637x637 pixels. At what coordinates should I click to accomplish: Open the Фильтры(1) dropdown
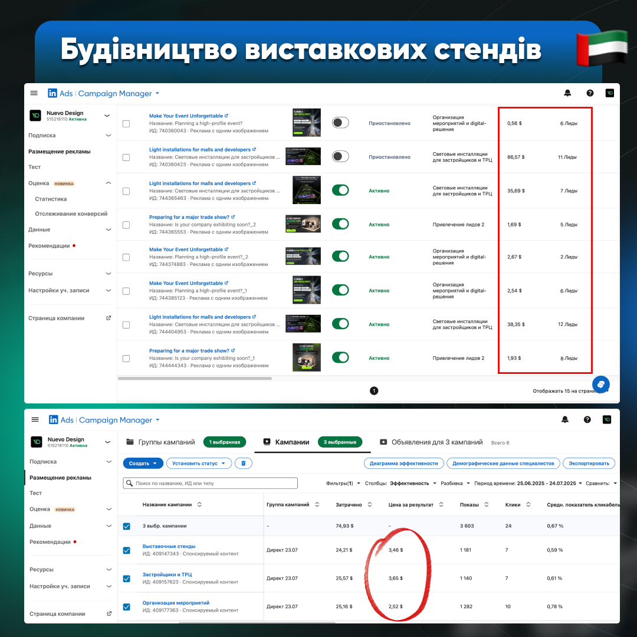click(x=343, y=484)
